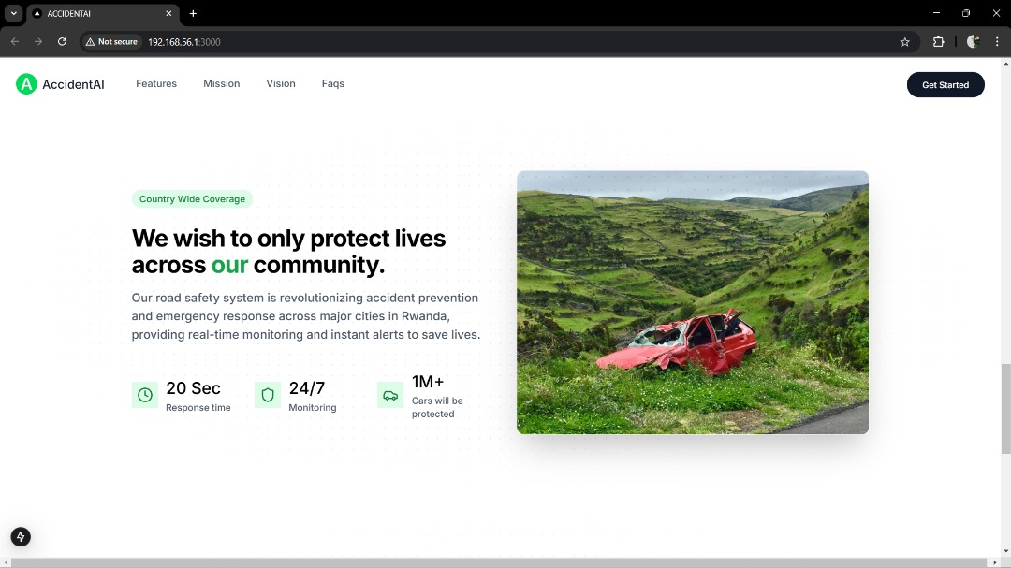Image resolution: width=1011 pixels, height=568 pixels.
Task: Click the clock icon beside 20 Sec
Action: click(x=145, y=395)
